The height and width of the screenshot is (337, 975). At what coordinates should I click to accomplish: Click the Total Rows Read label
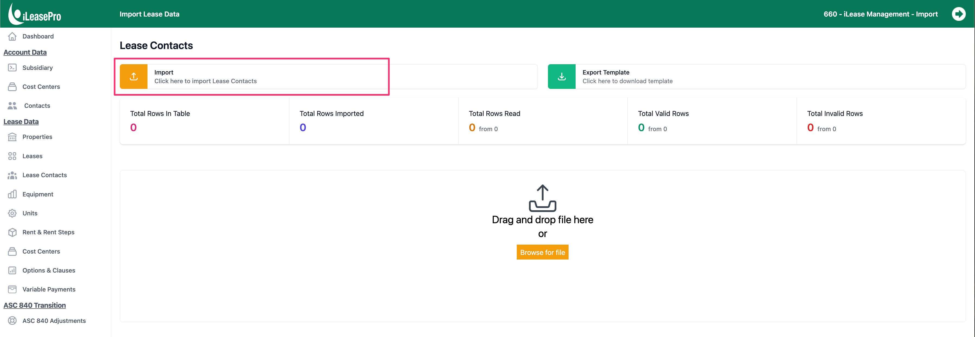click(494, 114)
